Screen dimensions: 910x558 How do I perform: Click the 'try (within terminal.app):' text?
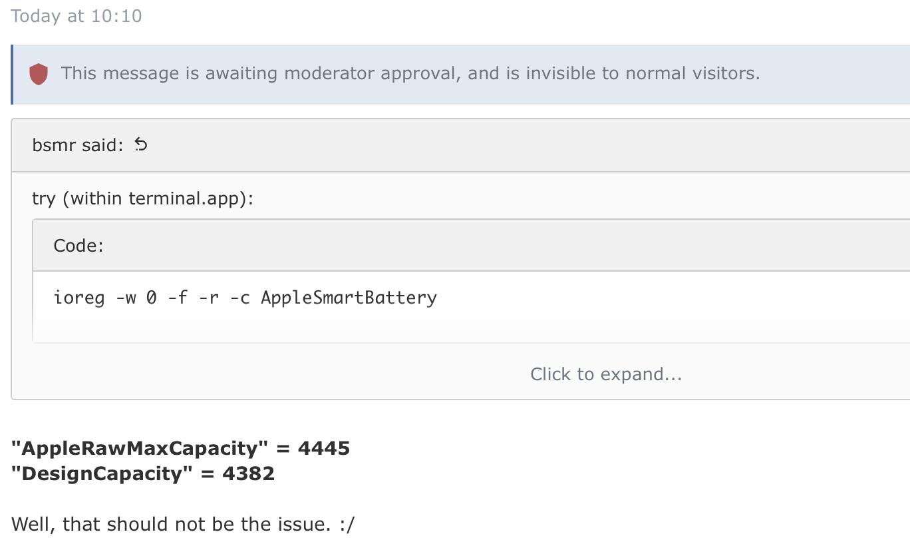point(143,198)
